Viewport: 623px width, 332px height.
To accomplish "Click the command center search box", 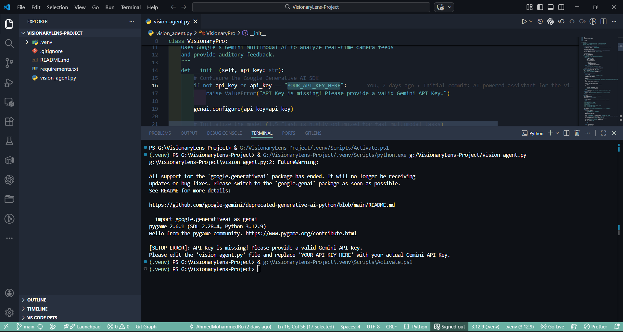I will (x=311, y=7).
